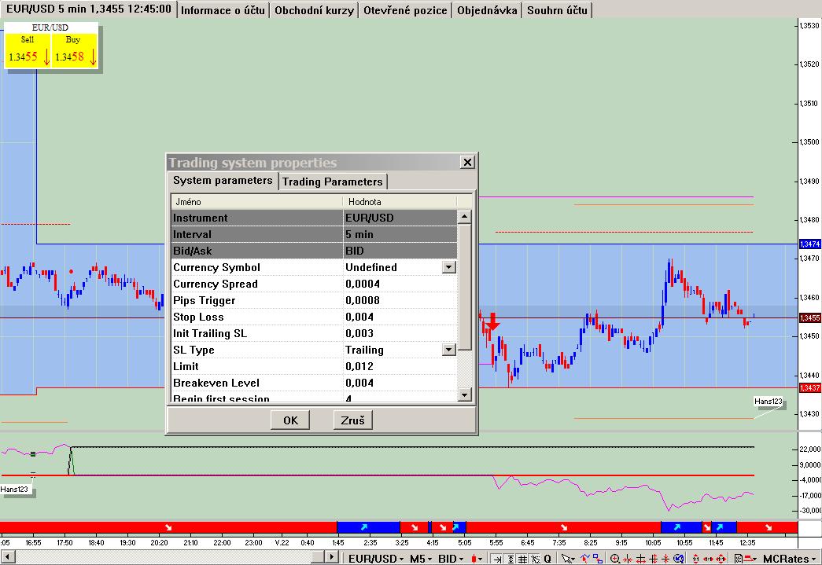Click the Sell 1.3455 quote button
The height and width of the screenshot is (565, 822).
pyautogui.click(x=28, y=50)
